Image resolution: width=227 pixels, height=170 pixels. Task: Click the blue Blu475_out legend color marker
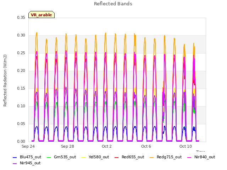(x=15, y=157)
